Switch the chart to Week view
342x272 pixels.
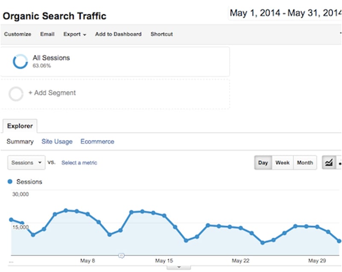(x=282, y=163)
